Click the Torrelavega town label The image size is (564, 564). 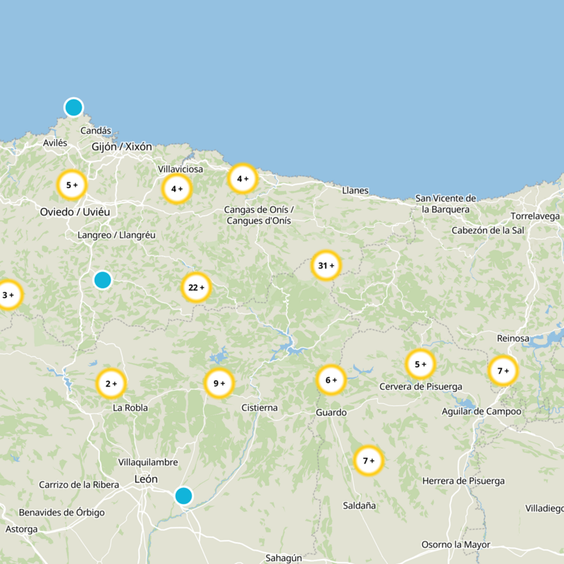(x=534, y=216)
